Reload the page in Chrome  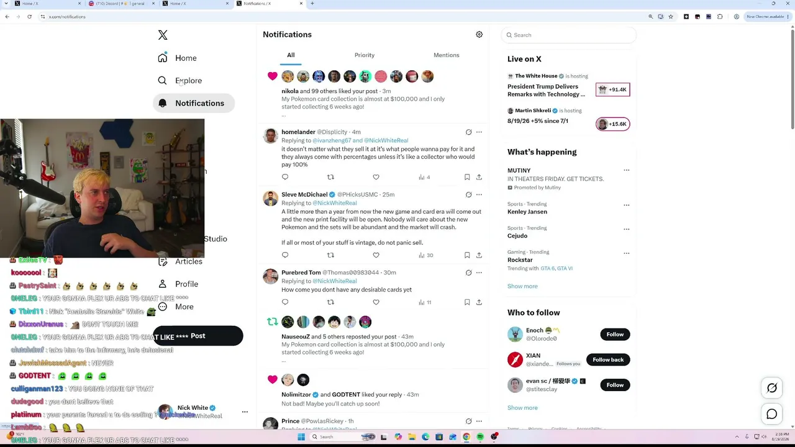coord(29,17)
